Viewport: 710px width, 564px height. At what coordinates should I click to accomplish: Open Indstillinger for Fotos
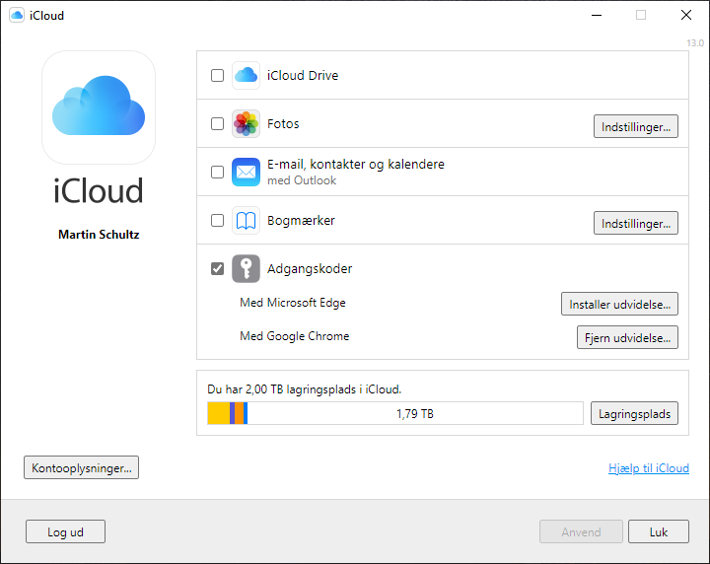click(x=636, y=127)
